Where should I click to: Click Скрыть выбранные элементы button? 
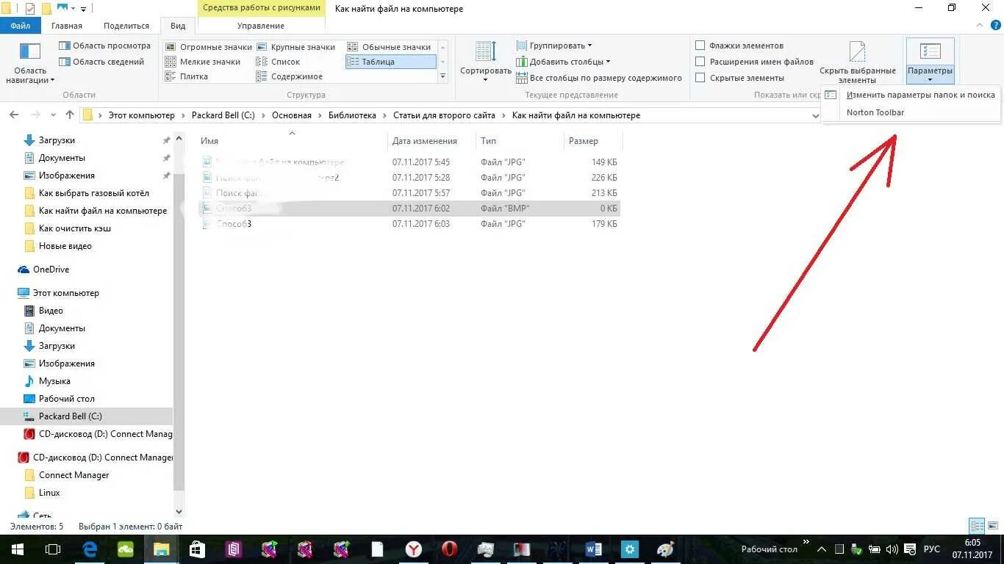pyautogui.click(x=857, y=62)
